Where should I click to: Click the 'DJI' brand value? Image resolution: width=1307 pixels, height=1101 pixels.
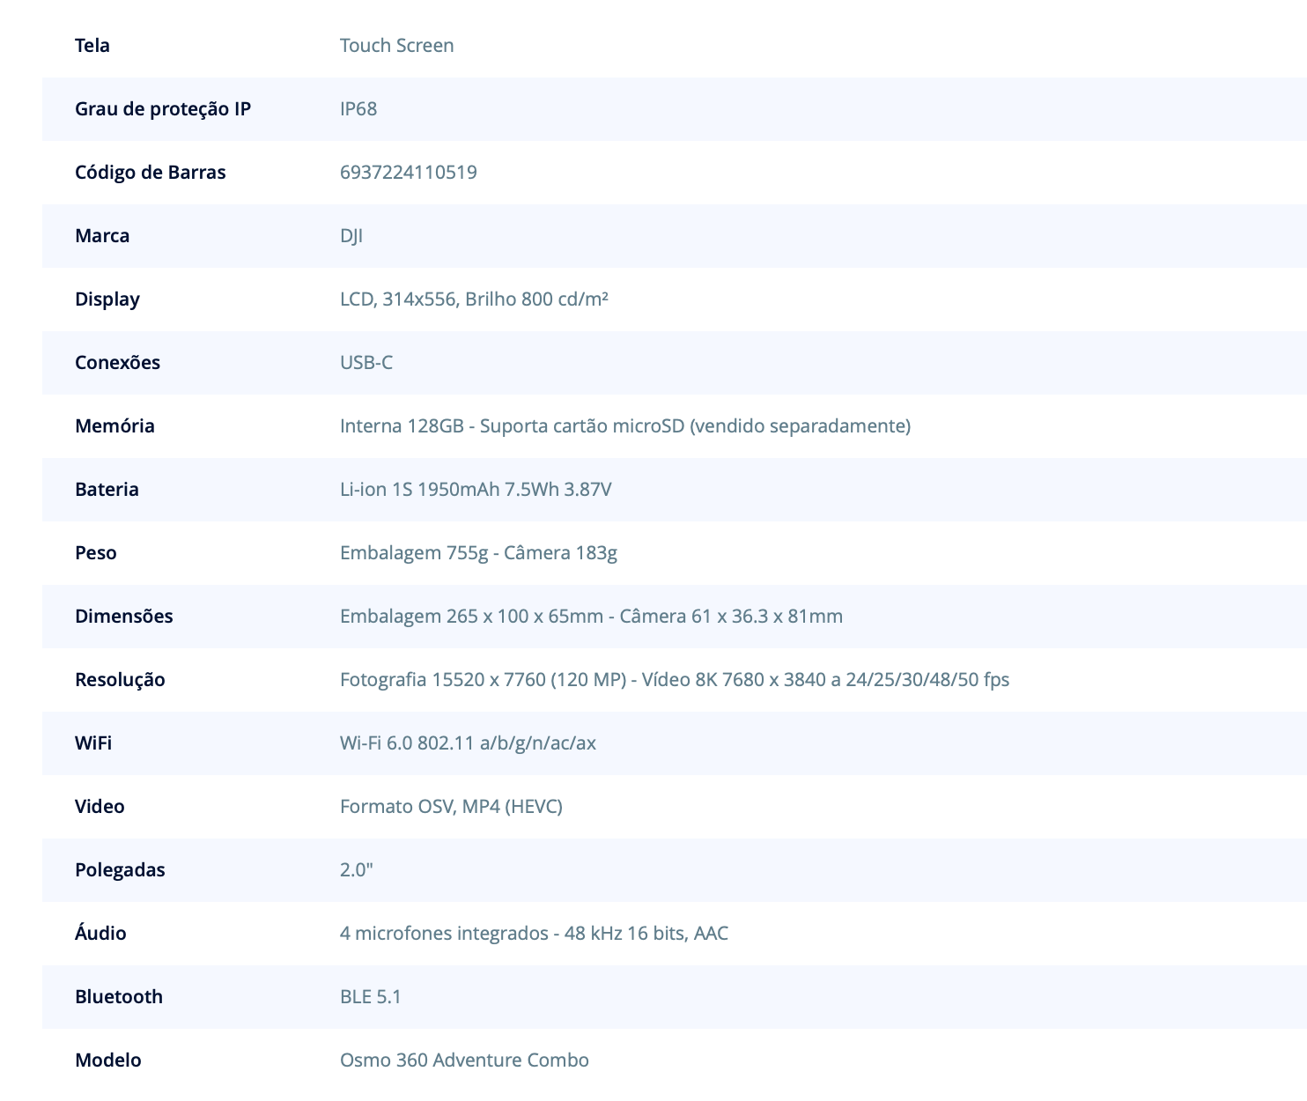351,236
